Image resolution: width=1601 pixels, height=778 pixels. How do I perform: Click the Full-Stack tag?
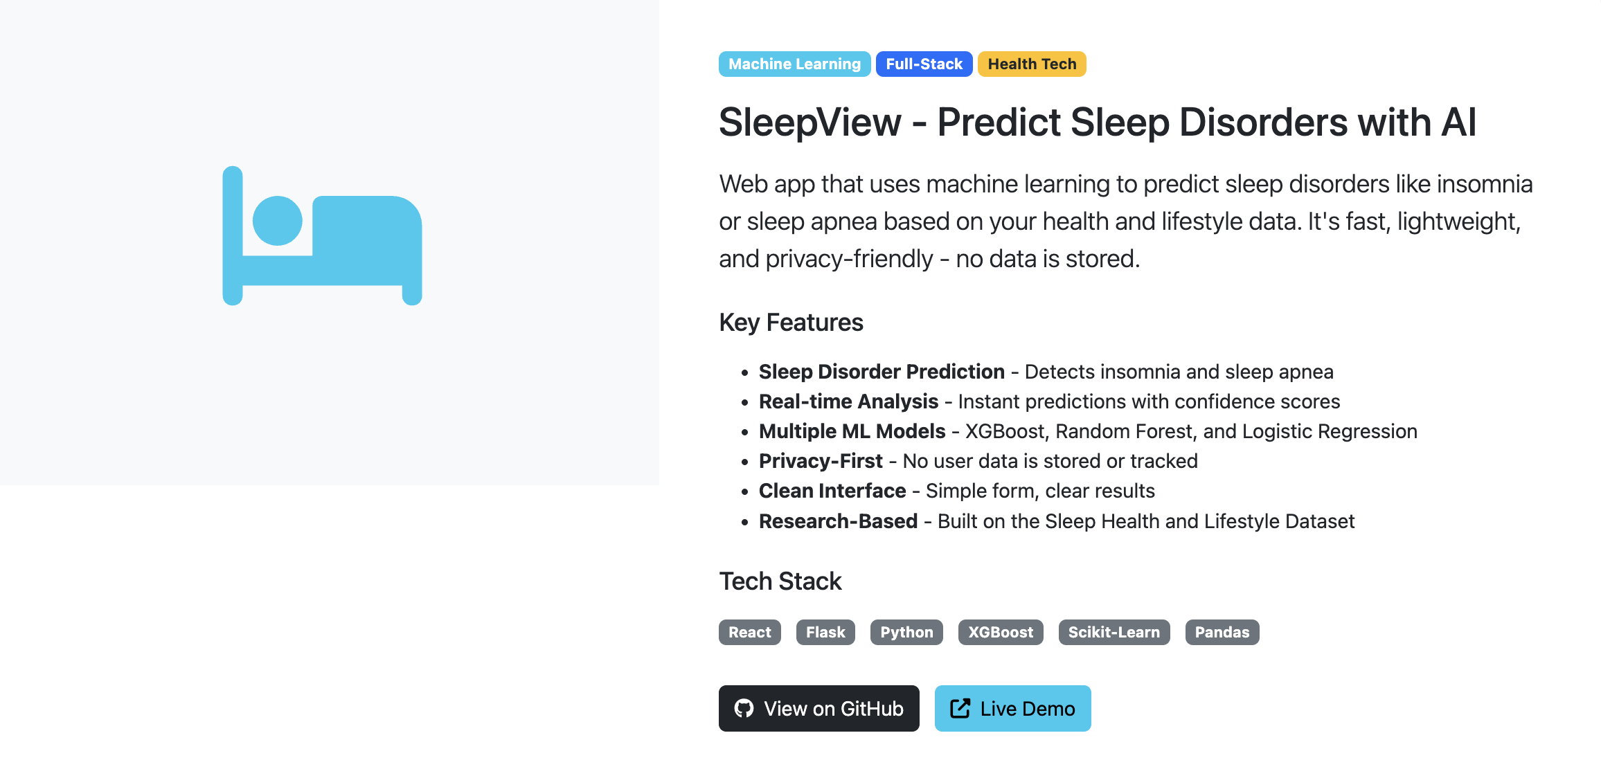pos(924,64)
